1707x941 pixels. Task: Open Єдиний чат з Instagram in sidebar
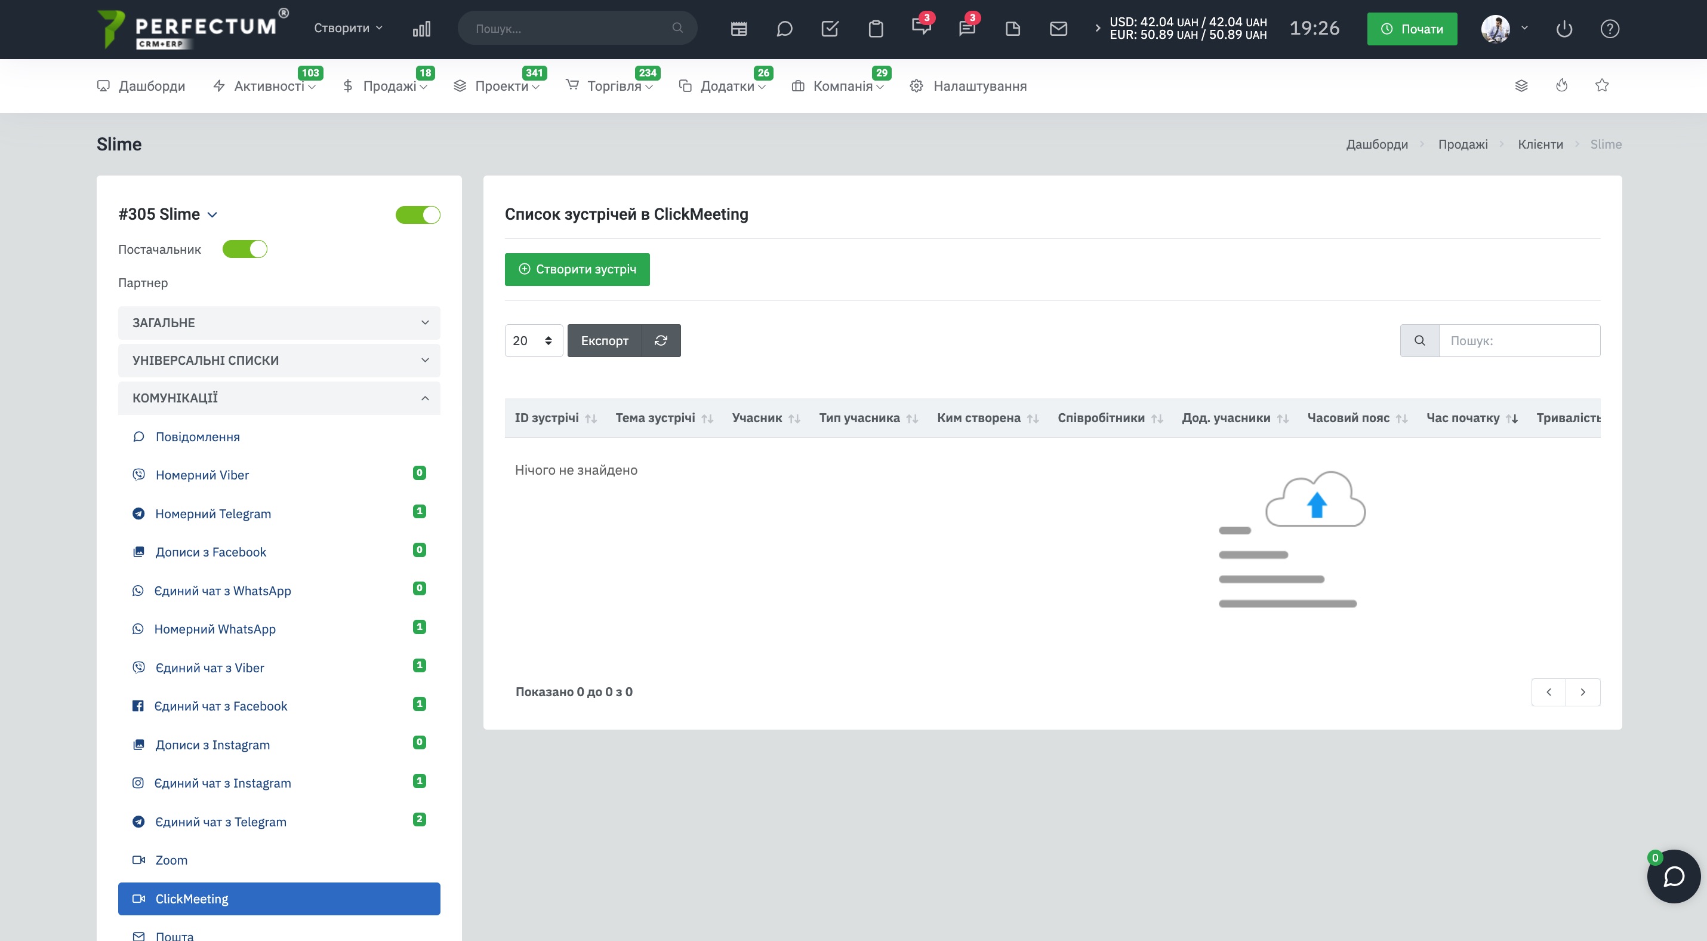279,783
